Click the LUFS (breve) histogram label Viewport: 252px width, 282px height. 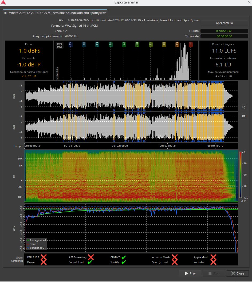point(60,45)
